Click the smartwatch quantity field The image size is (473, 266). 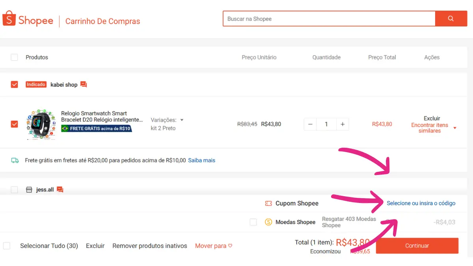(326, 124)
